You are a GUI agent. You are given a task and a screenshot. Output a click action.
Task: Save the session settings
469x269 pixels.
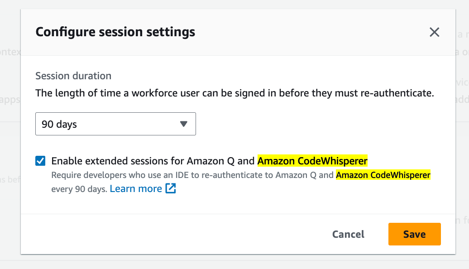click(415, 234)
